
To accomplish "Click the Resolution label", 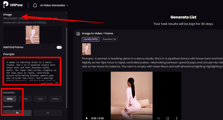I will click(9, 93).
